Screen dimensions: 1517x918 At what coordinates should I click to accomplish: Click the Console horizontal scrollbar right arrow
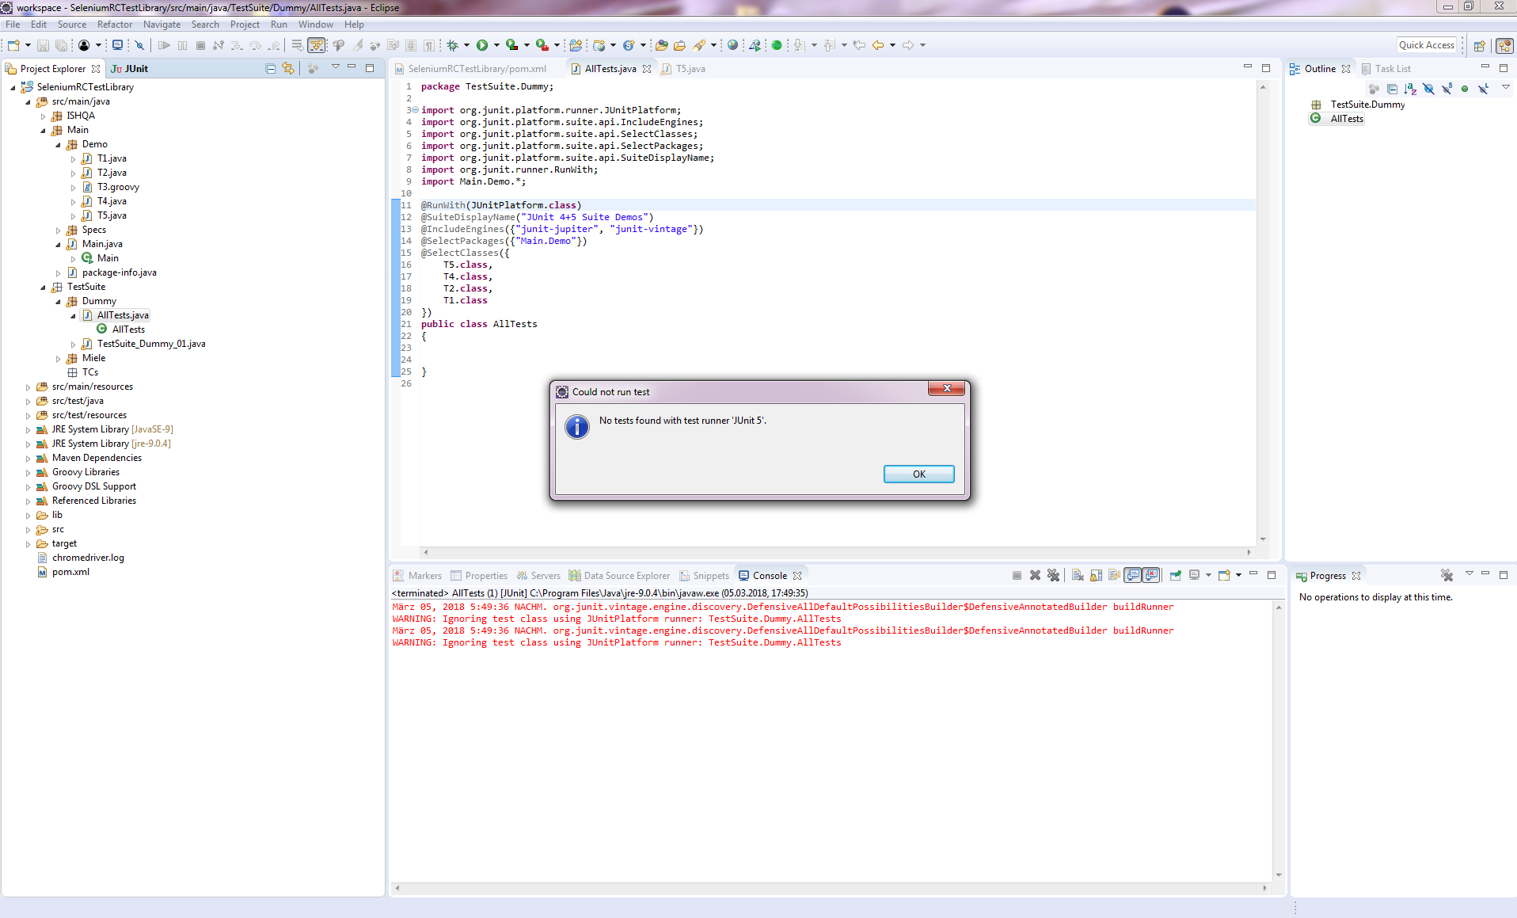pos(1264,888)
